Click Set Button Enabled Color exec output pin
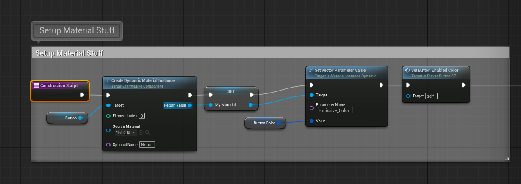521x184 pixels. pyautogui.click(x=463, y=85)
